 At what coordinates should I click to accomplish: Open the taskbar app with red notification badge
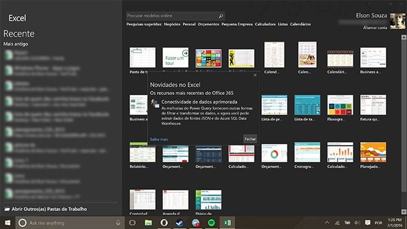(196, 223)
